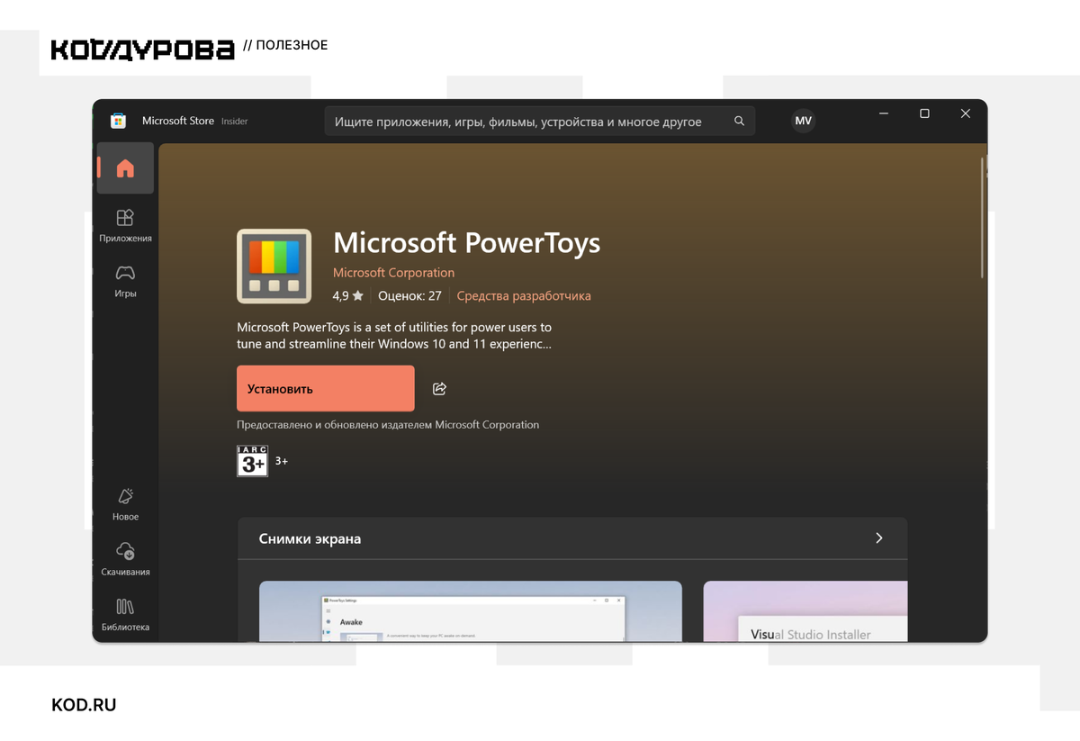
Task: Click the search magnifier icon
Action: [739, 121]
